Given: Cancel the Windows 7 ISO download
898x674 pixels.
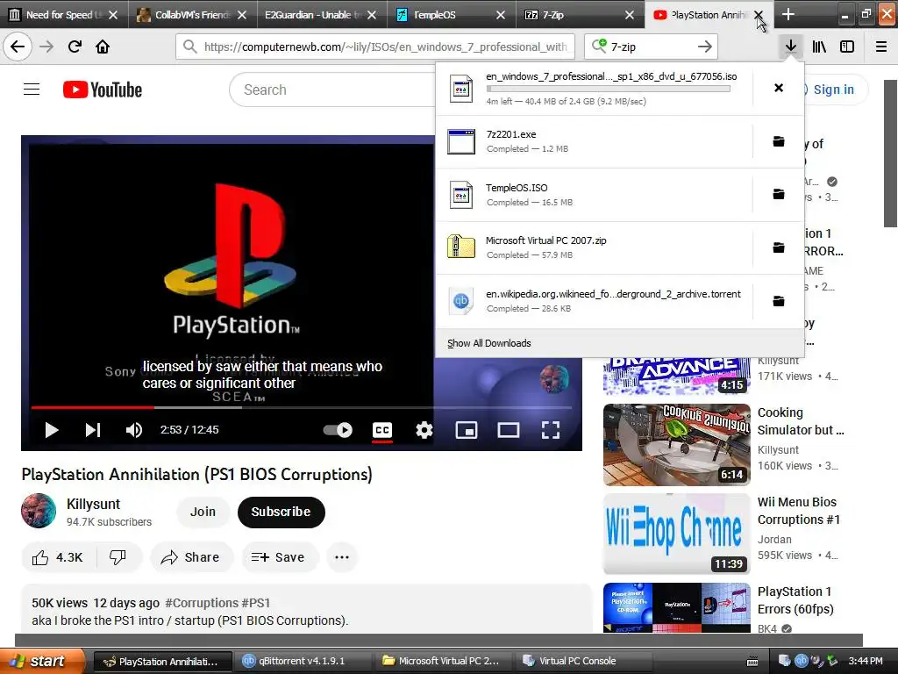Looking at the screenshot, I should 779,88.
